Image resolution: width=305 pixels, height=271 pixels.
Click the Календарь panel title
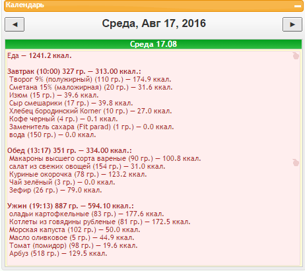click(x=25, y=5)
